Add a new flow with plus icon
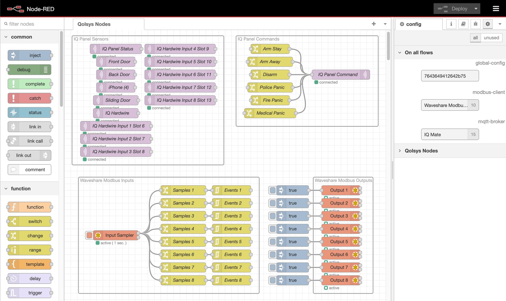This screenshot has height=301, width=506. (374, 24)
